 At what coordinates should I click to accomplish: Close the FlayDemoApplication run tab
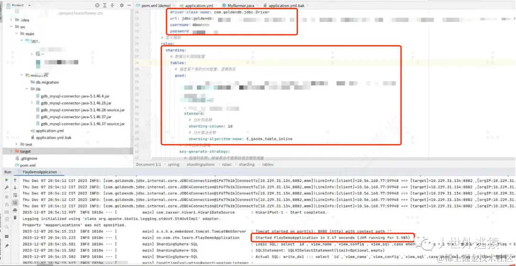[x=60, y=172]
